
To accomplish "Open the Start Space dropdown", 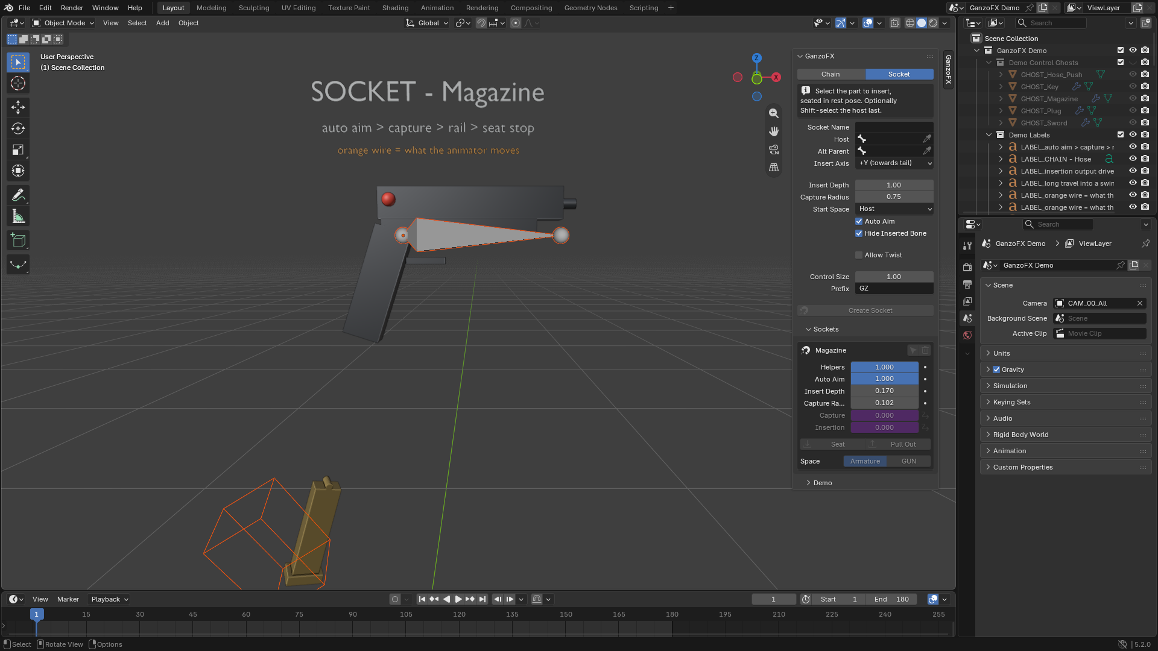I will pyautogui.click(x=894, y=209).
